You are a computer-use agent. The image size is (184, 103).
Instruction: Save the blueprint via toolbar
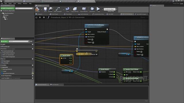(45, 9)
